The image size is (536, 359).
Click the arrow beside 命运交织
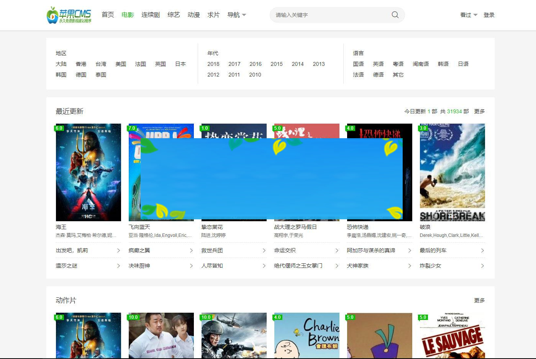click(337, 250)
